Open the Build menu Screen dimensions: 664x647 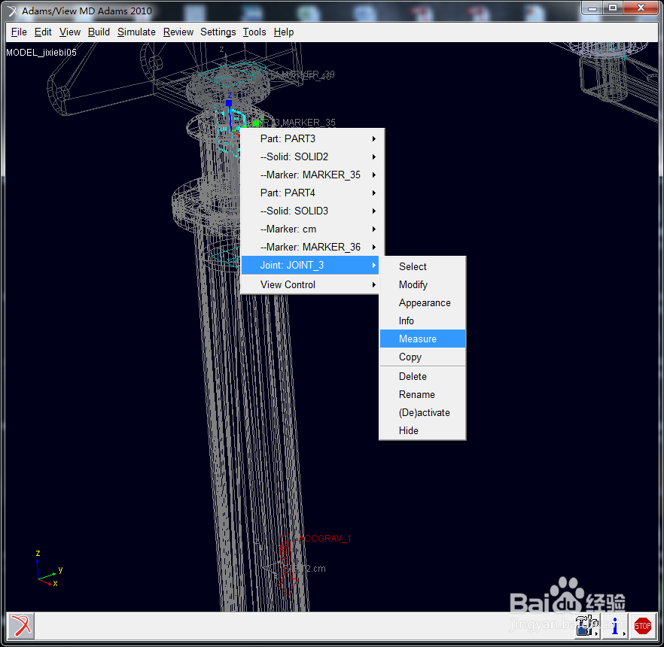coord(99,32)
